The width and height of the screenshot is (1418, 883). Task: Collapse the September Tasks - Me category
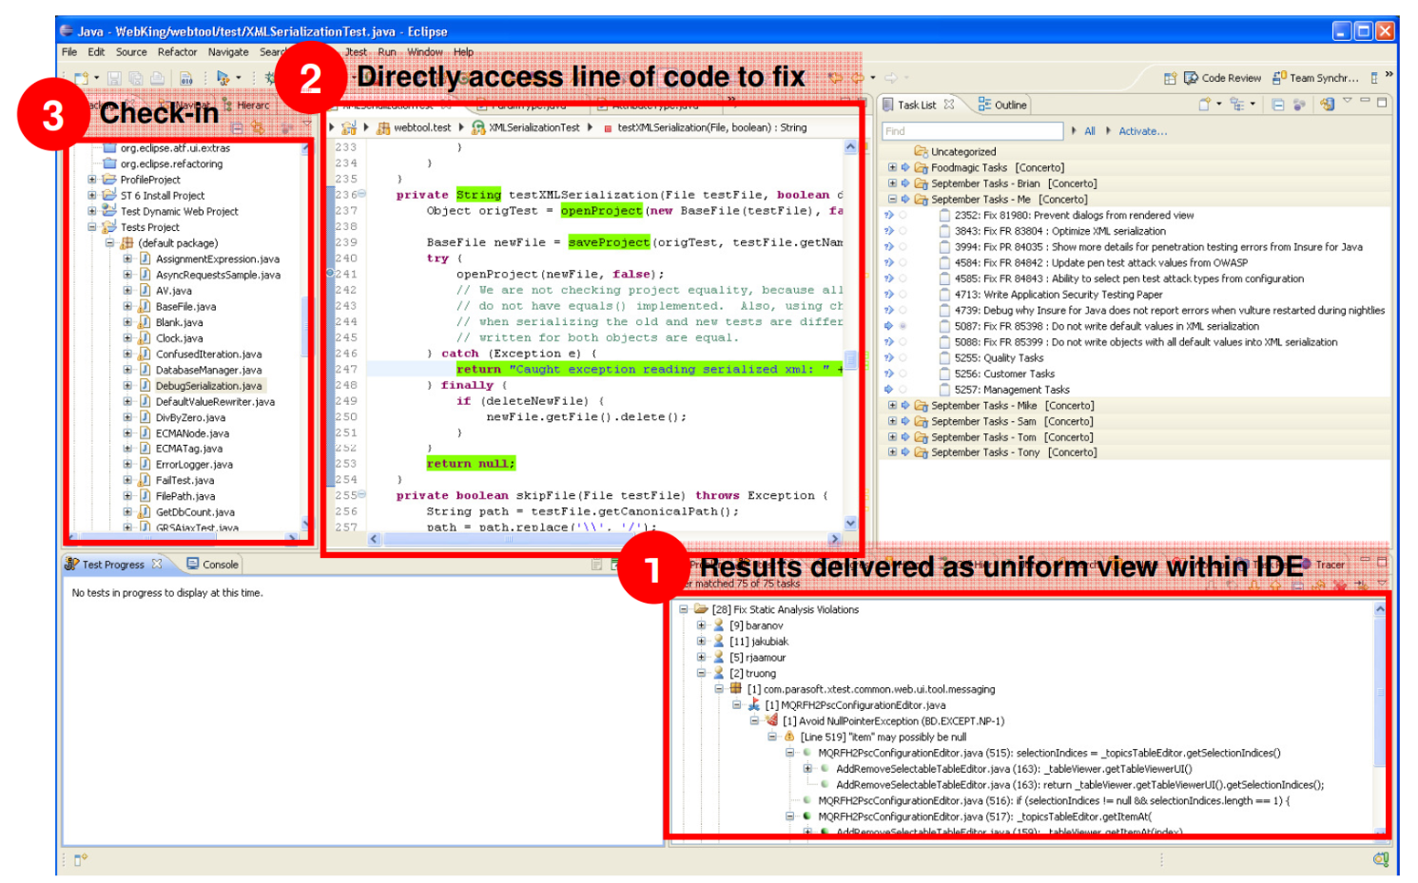coord(892,200)
